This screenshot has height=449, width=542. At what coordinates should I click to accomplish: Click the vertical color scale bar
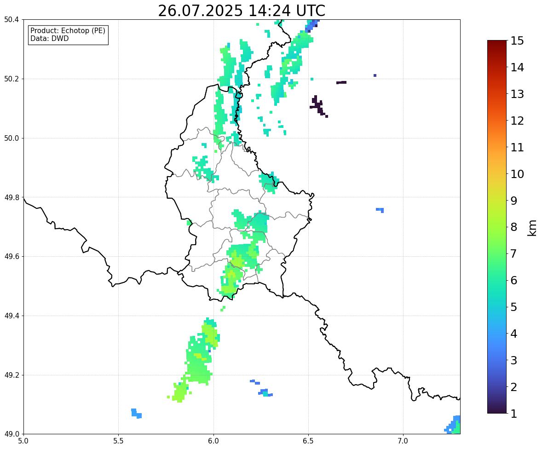click(497, 227)
